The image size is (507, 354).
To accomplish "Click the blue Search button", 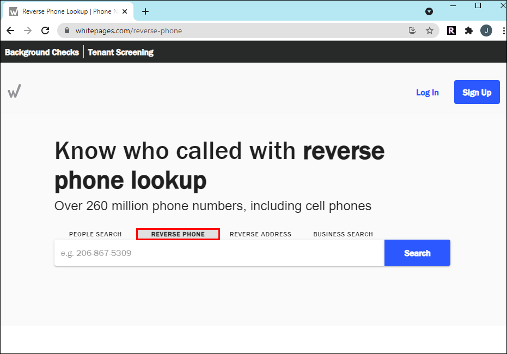I will pyautogui.click(x=418, y=253).
